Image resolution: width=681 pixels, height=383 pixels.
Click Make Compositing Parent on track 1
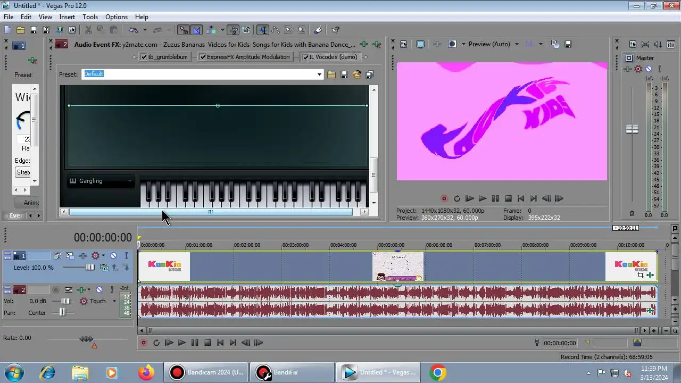point(114,268)
